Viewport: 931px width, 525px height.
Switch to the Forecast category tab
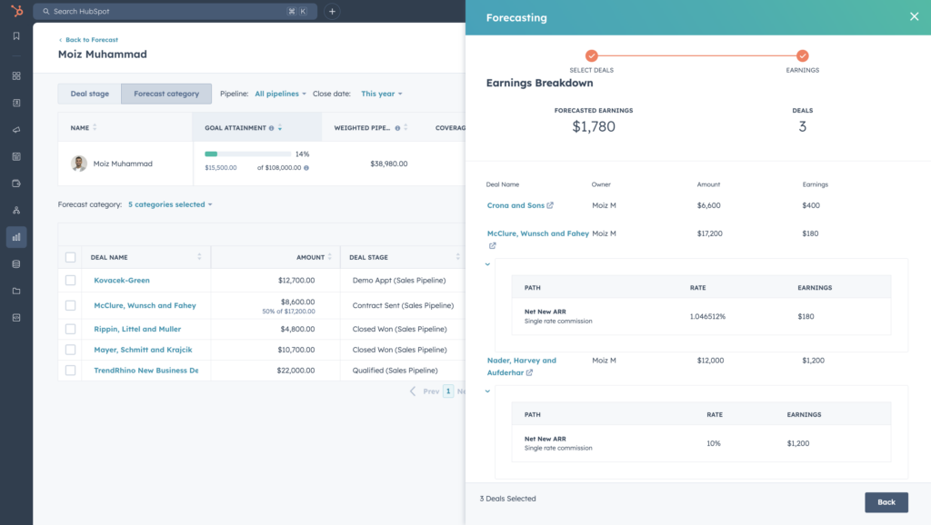pyautogui.click(x=166, y=94)
